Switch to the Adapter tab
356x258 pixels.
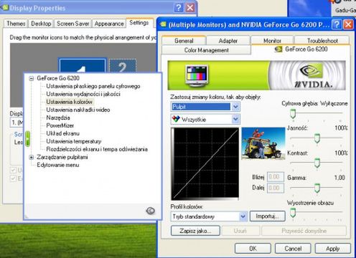[228, 41]
